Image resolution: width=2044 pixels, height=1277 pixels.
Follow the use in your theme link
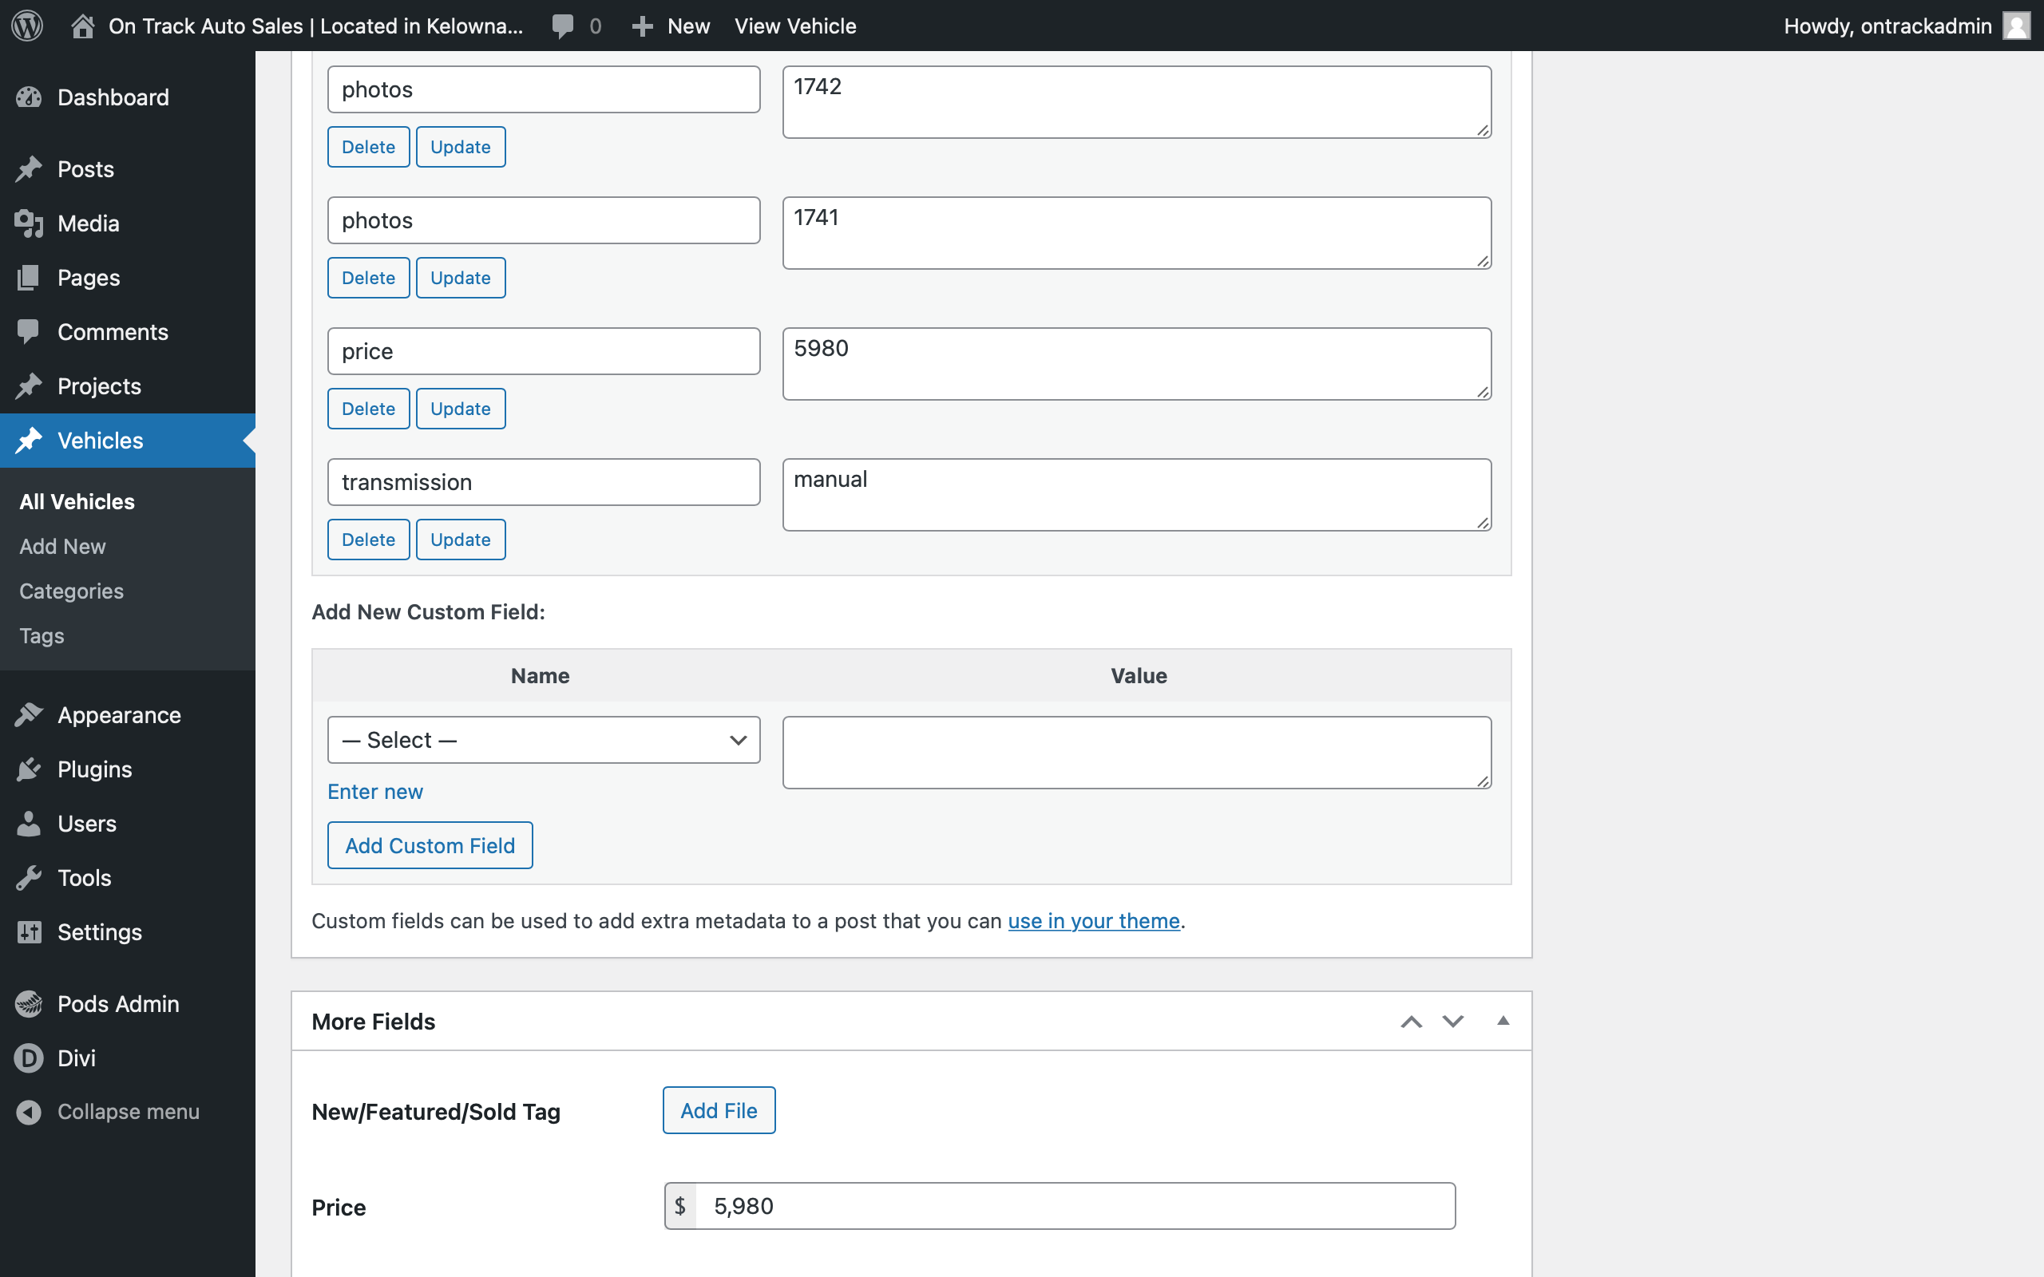pyautogui.click(x=1093, y=920)
